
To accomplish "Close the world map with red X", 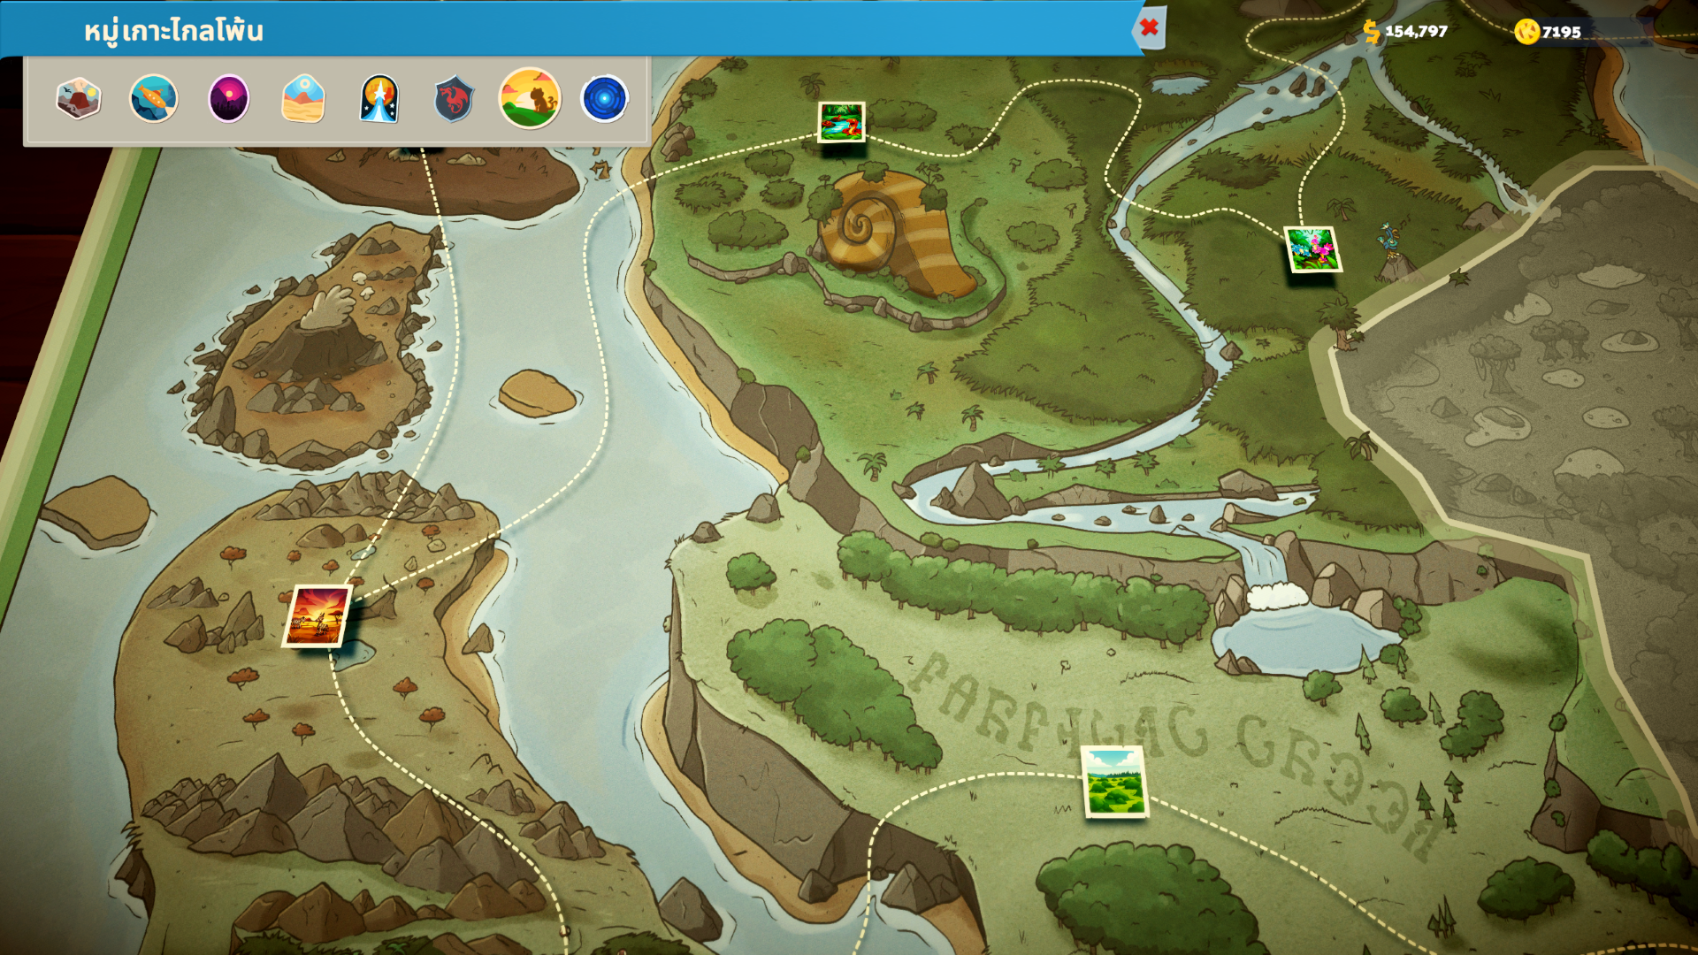I will point(1149,27).
